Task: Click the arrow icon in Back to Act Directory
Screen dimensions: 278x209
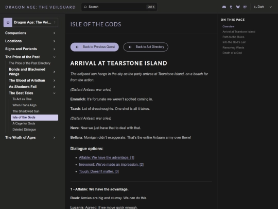Action: pyautogui.click(x=130, y=47)
